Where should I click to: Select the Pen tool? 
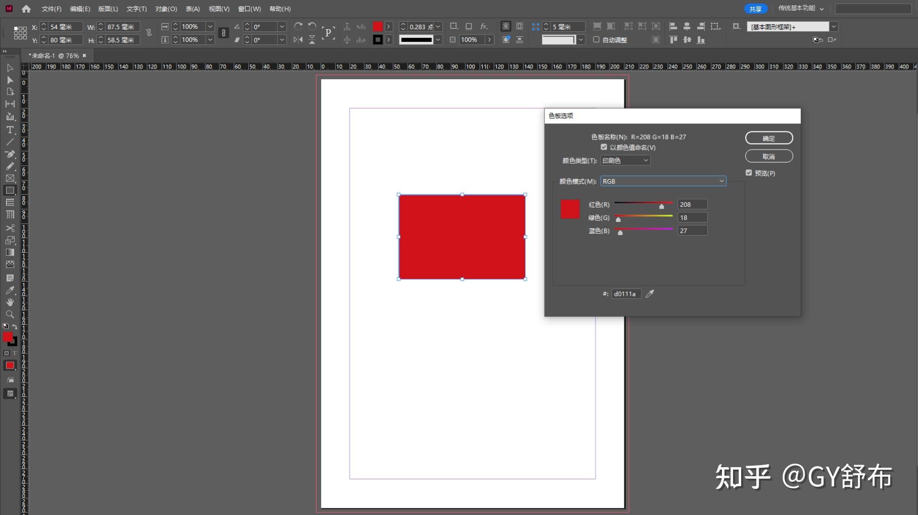coord(9,154)
